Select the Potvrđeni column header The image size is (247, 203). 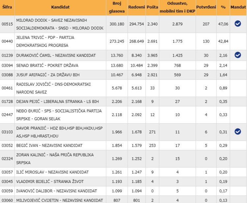206,7
